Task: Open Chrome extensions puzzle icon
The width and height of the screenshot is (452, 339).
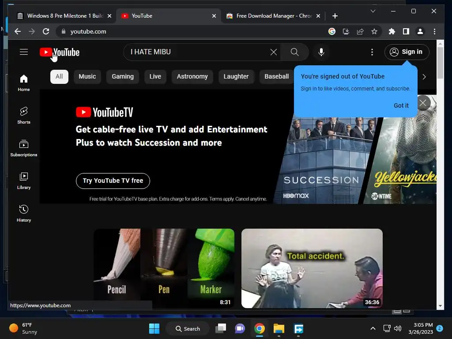Action: coord(392,31)
